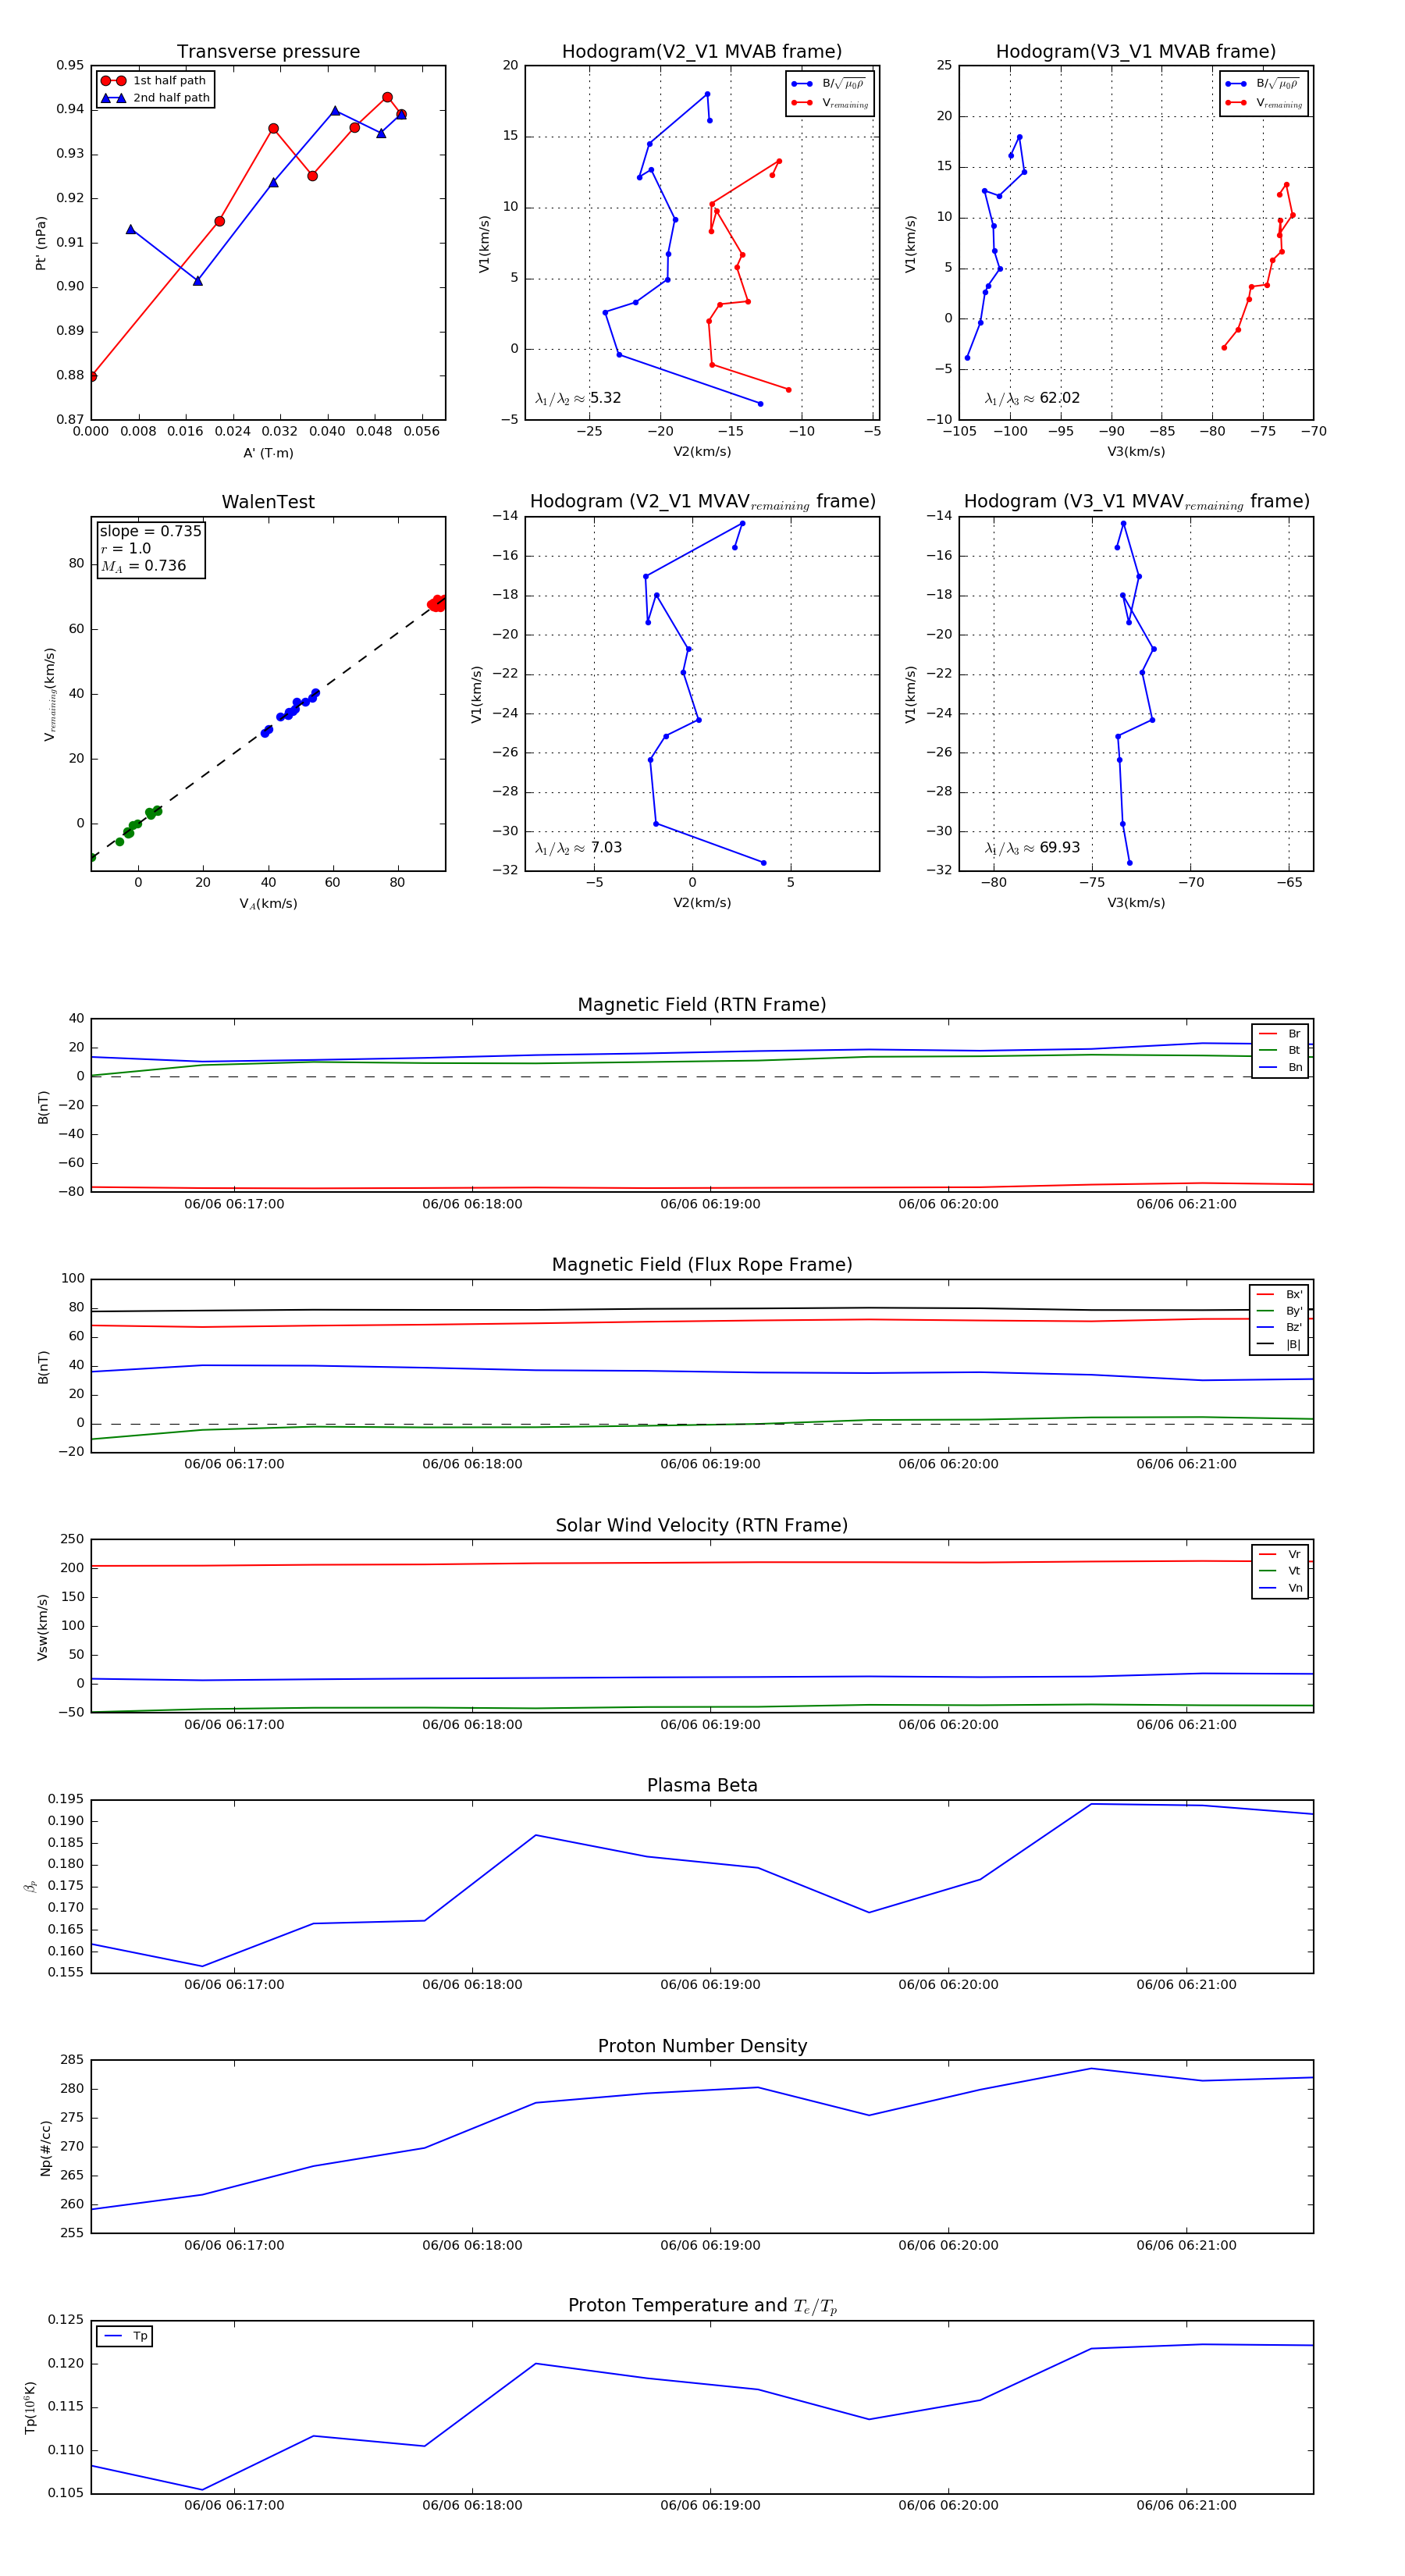Click the 'r = 1.0' annotation in WalenTest
This screenshot has height=2576, width=1405.
125,548
